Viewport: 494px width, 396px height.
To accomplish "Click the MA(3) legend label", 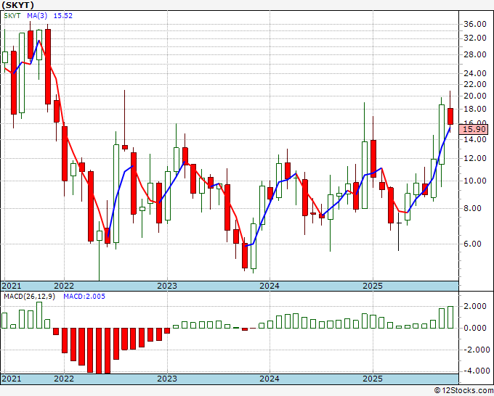I will pyautogui.click(x=37, y=16).
